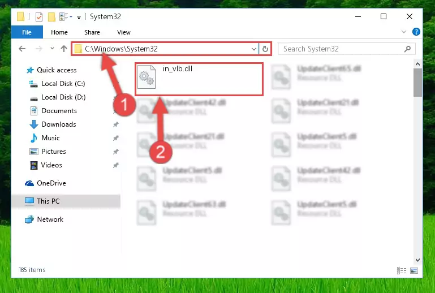Go back with the left arrow button
Viewport: 435px width, 293px height.
pyautogui.click(x=22, y=49)
